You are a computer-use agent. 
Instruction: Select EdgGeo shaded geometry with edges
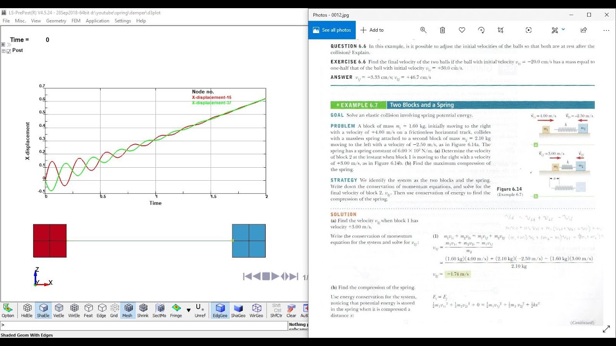tap(220, 310)
